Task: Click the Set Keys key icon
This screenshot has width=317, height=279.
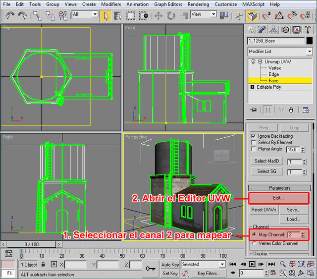Action: pyautogui.click(x=150, y=268)
